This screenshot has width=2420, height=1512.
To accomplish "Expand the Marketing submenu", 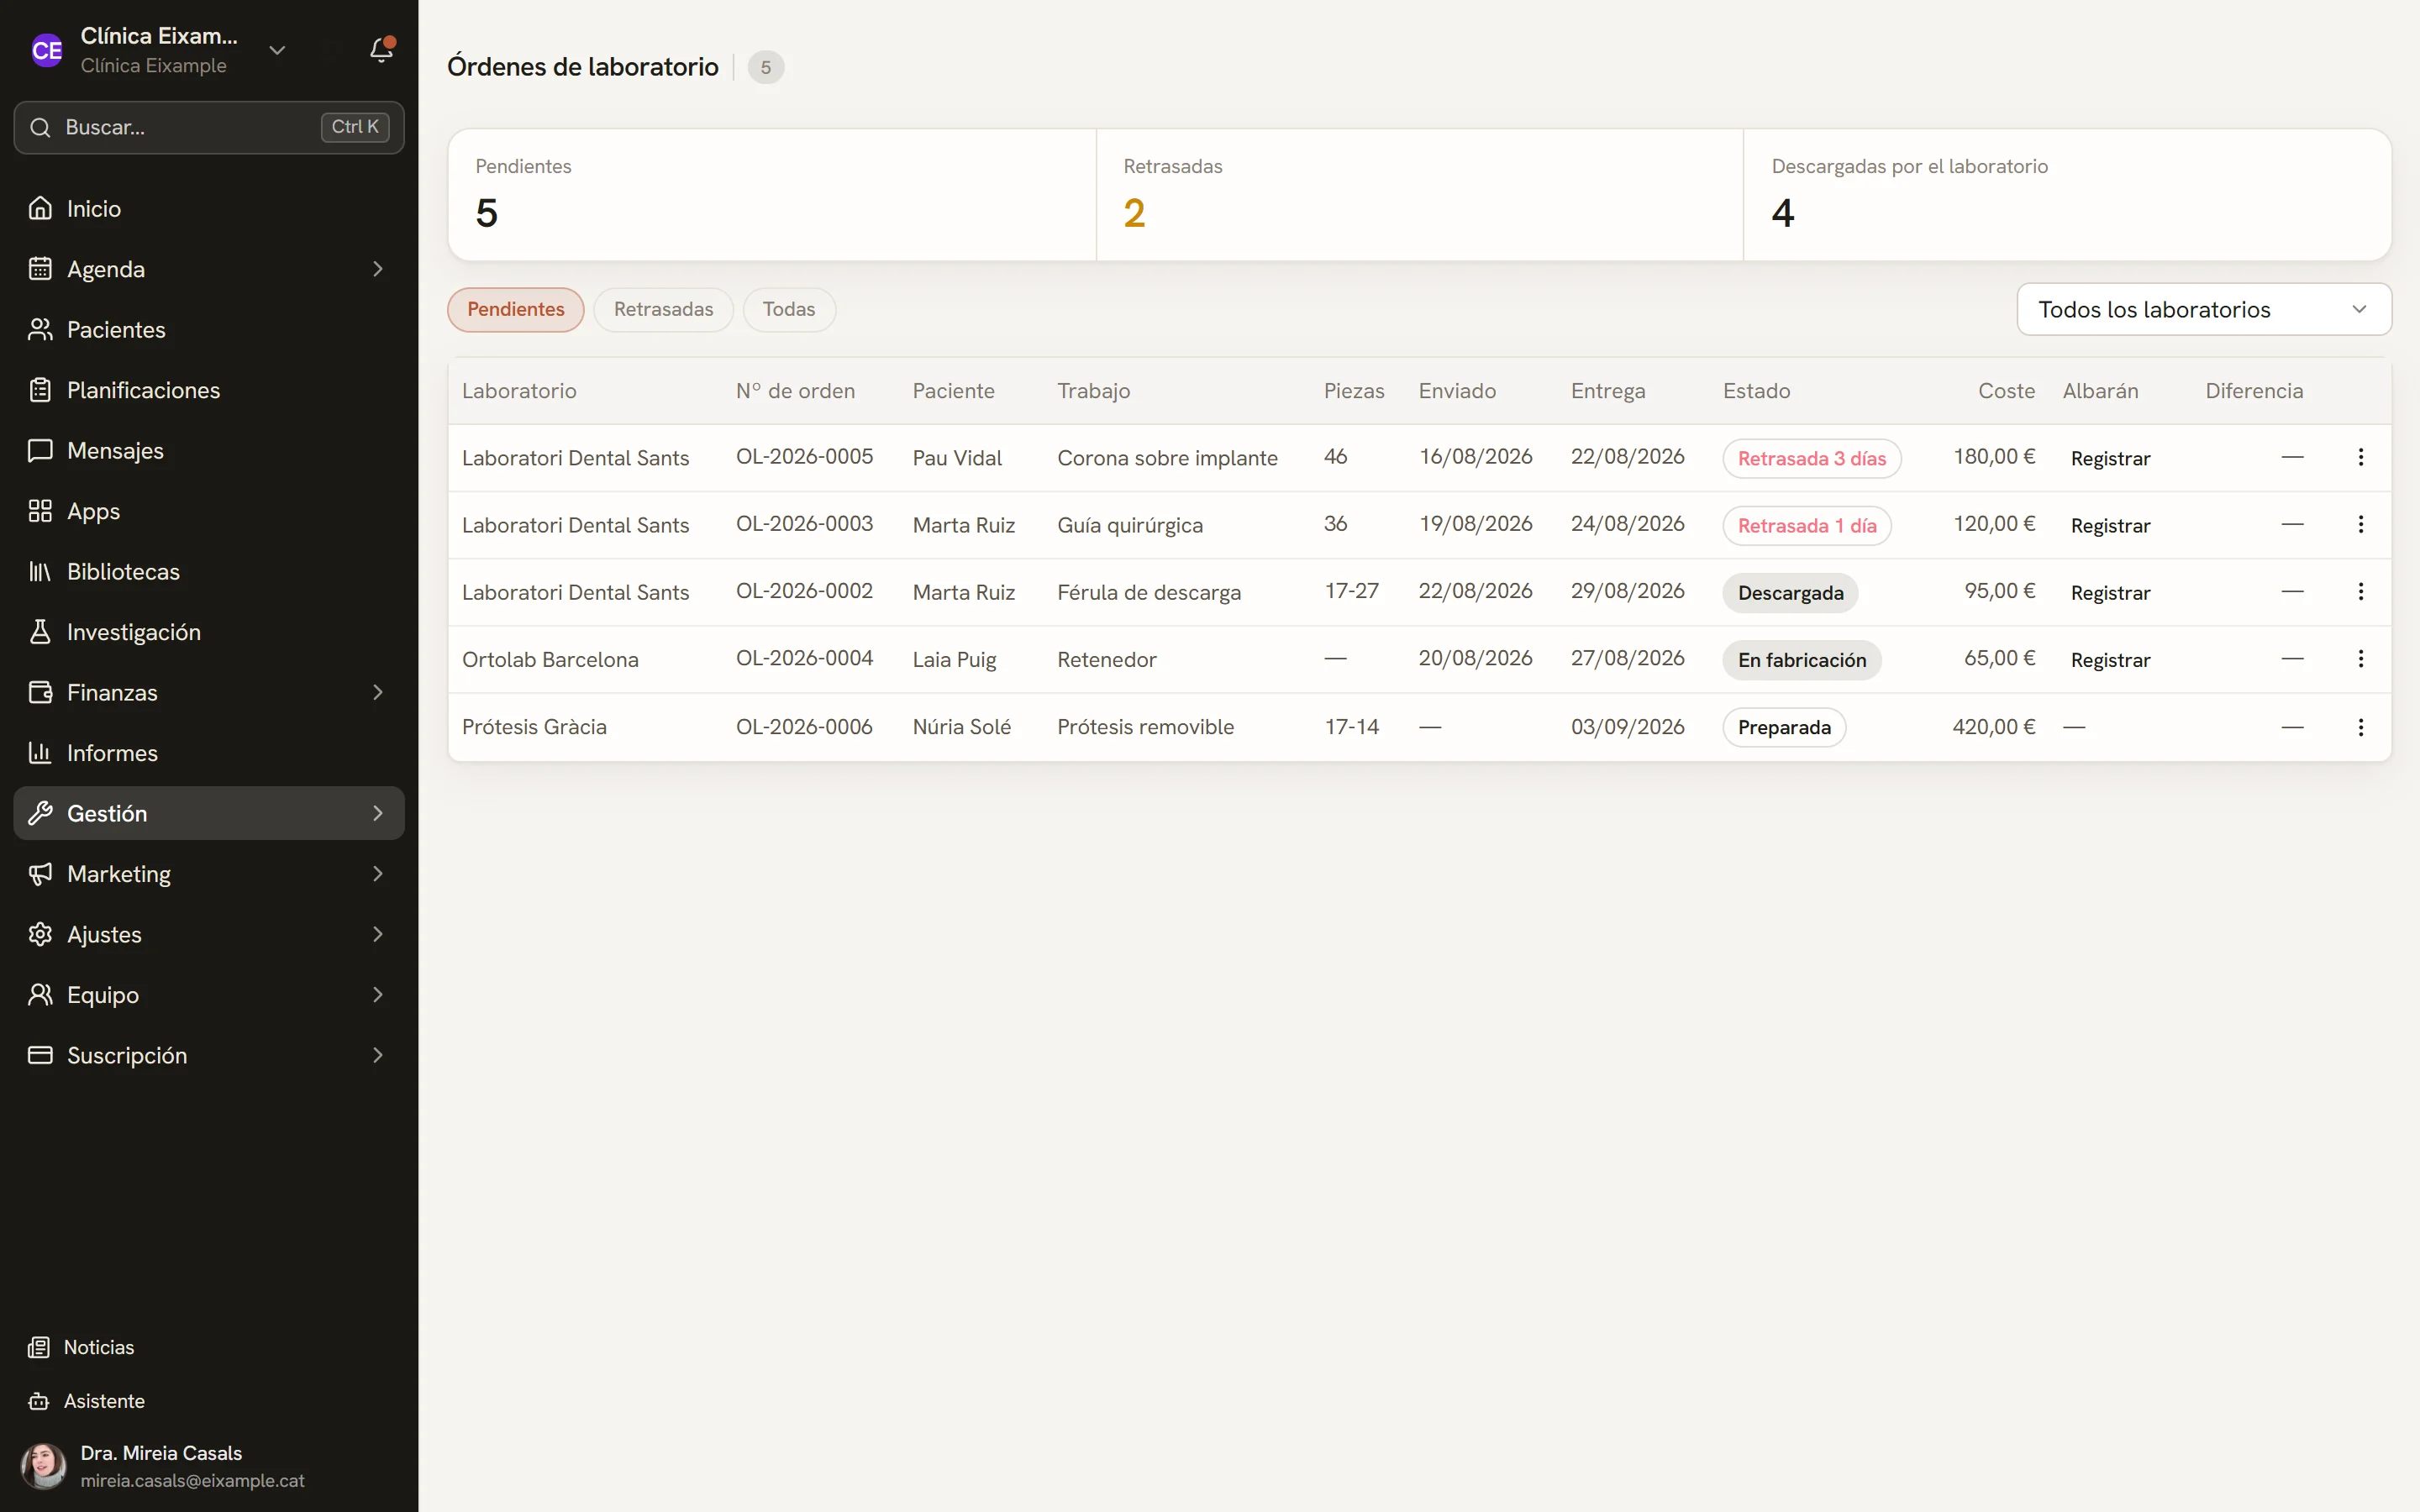I will tap(377, 874).
